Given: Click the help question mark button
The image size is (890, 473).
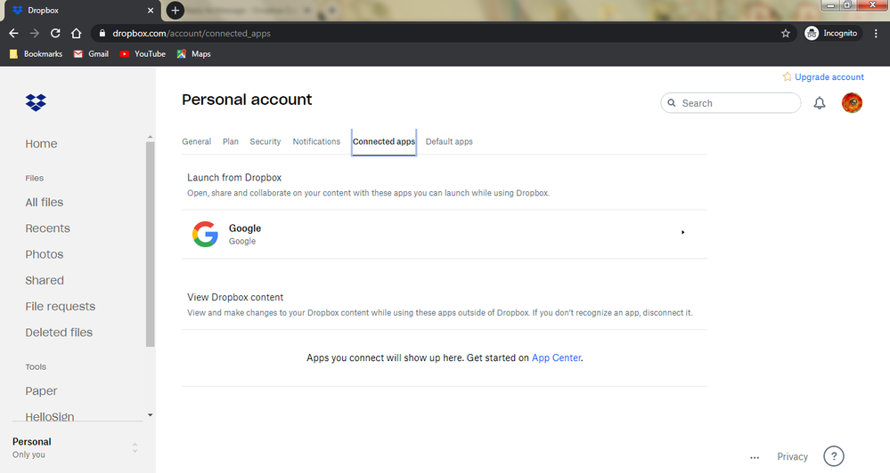Looking at the screenshot, I should [x=833, y=456].
